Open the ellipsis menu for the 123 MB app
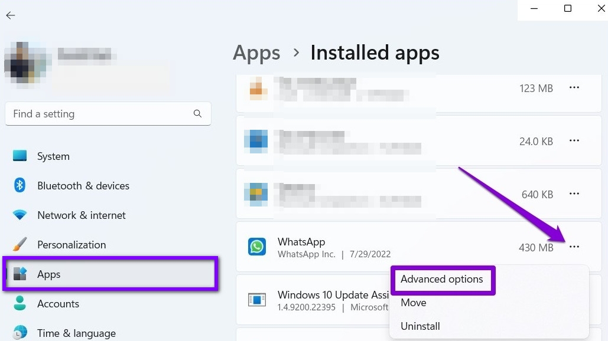The width and height of the screenshot is (608, 341). click(574, 87)
